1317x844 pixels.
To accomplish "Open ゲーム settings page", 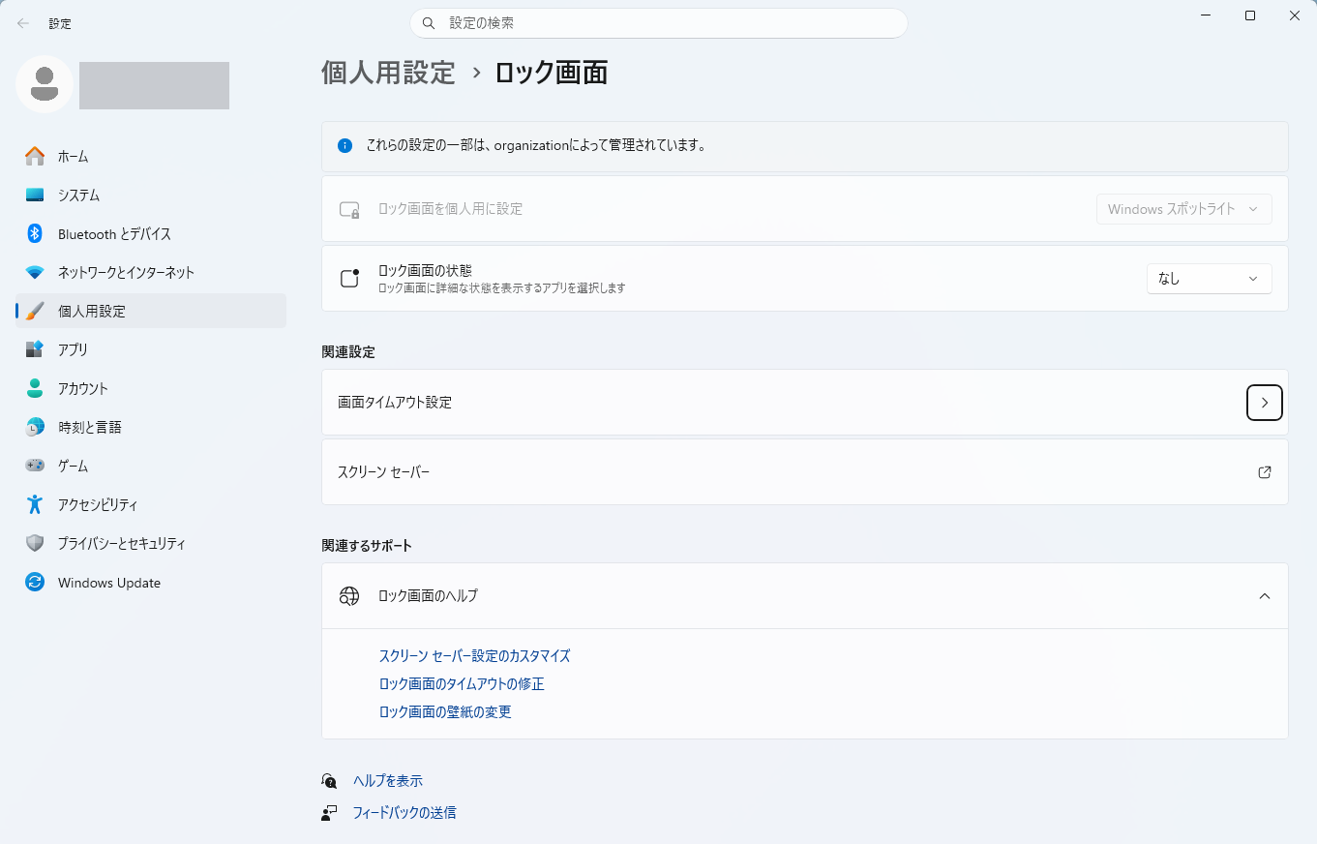I will [151, 466].
